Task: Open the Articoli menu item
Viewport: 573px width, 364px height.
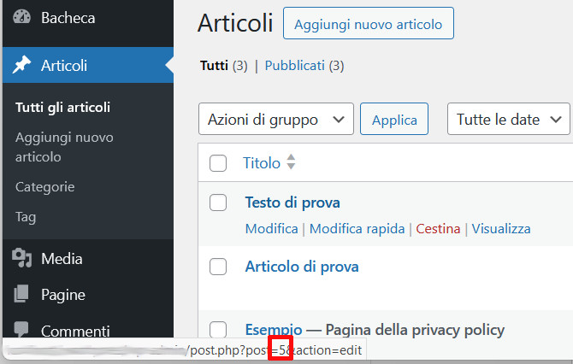Action: [64, 66]
